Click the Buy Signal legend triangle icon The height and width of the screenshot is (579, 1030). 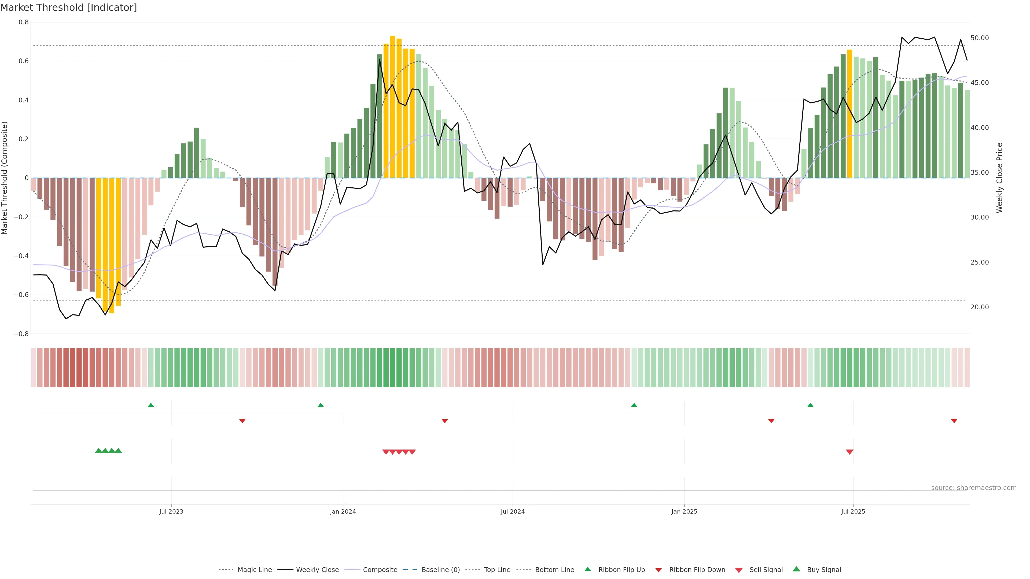point(796,569)
